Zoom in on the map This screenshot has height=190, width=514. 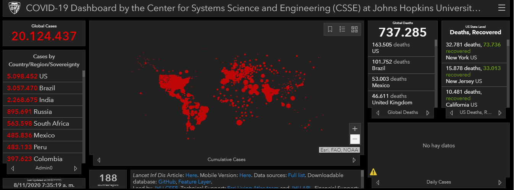click(x=354, y=129)
